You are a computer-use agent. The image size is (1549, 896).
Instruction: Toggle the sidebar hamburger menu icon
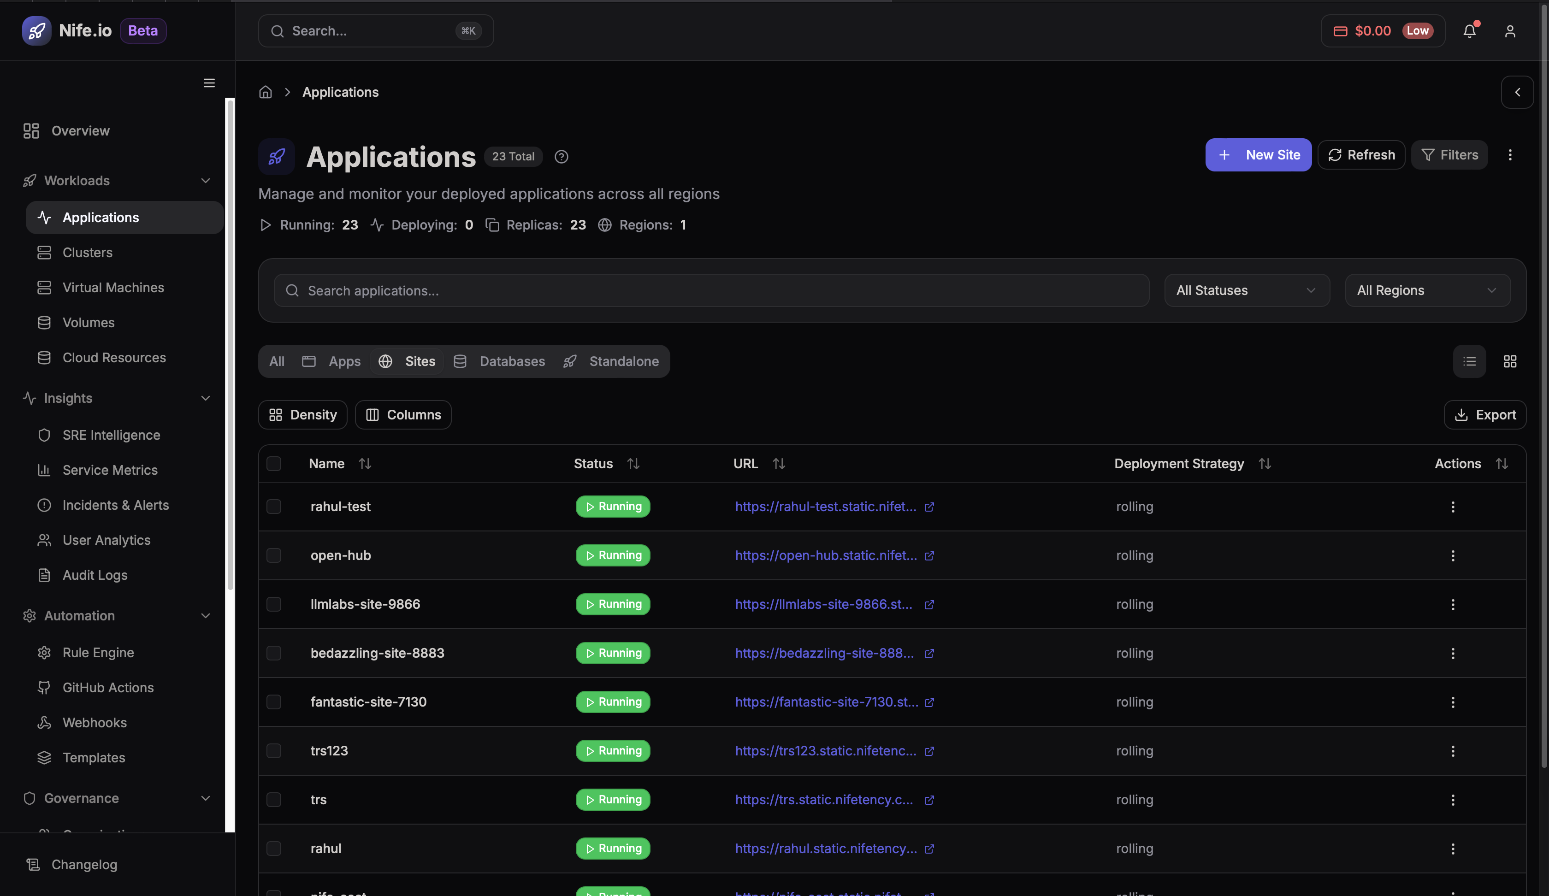point(209,83)
